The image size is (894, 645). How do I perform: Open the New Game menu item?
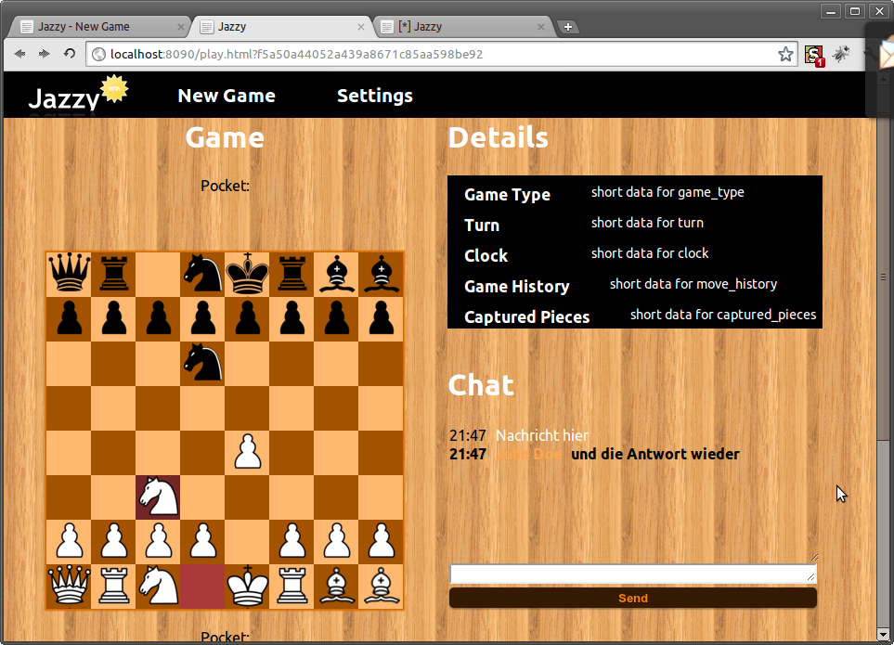(227, 96)
